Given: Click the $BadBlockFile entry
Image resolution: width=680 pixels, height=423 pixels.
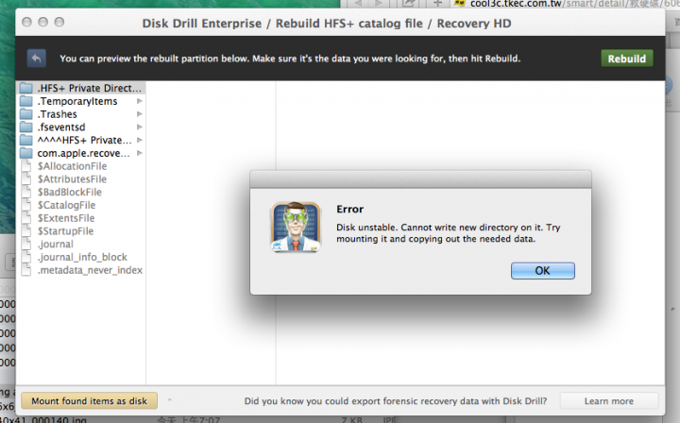Looking at the screenshot, I should tap(69, 192).
